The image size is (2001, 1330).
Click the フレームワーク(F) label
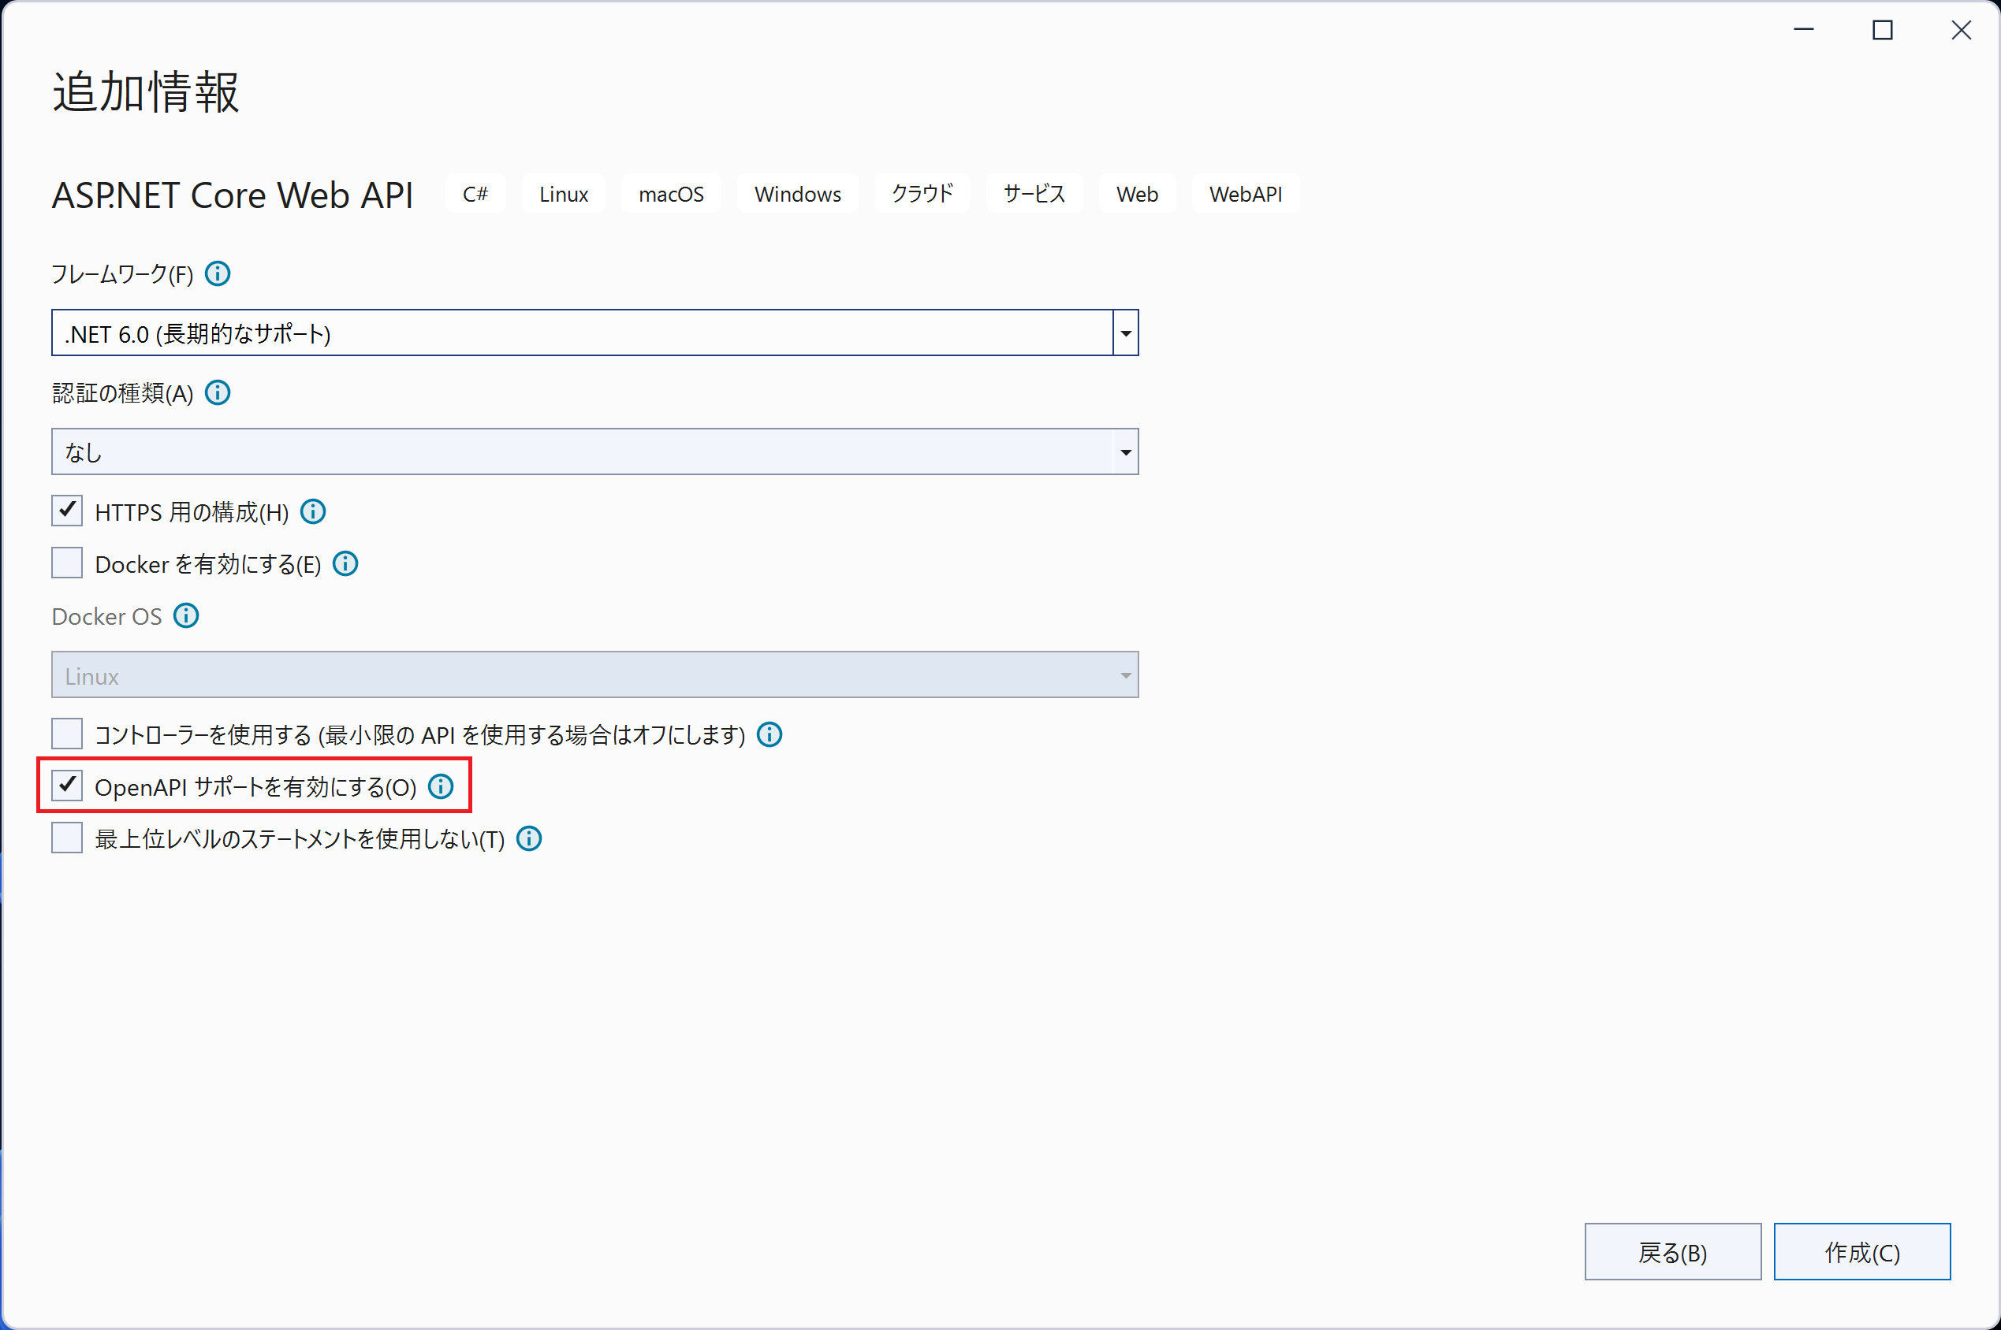[x=123, y=274]
